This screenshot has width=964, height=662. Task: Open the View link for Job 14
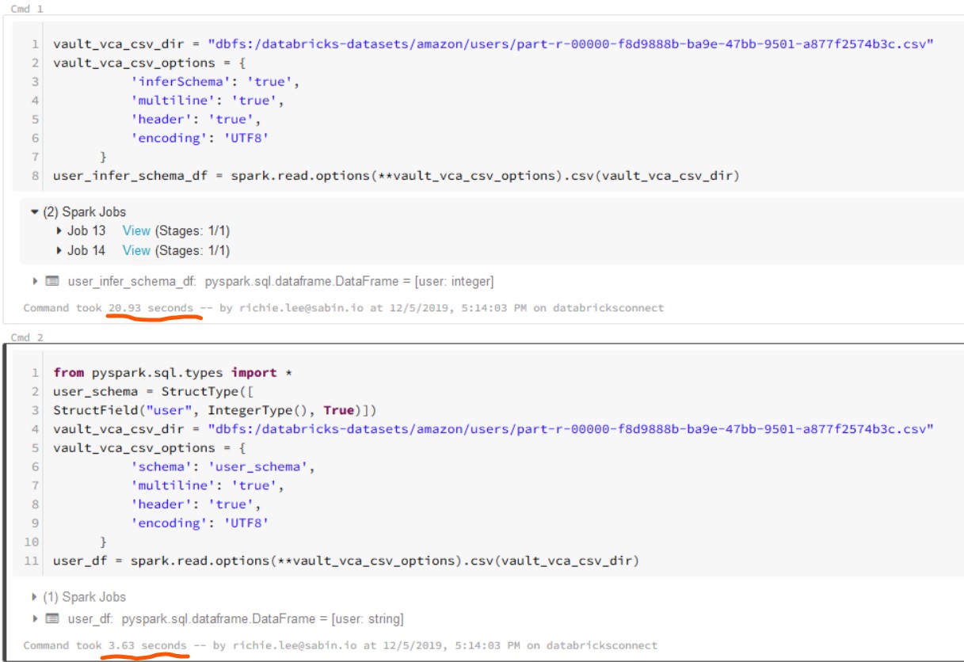coord(136,251)
